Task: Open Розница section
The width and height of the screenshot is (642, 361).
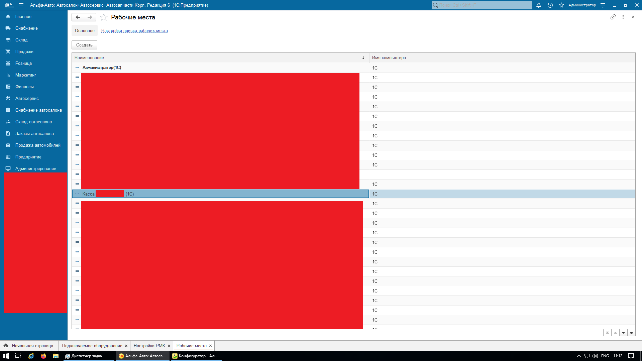Action: click(23, 63)
